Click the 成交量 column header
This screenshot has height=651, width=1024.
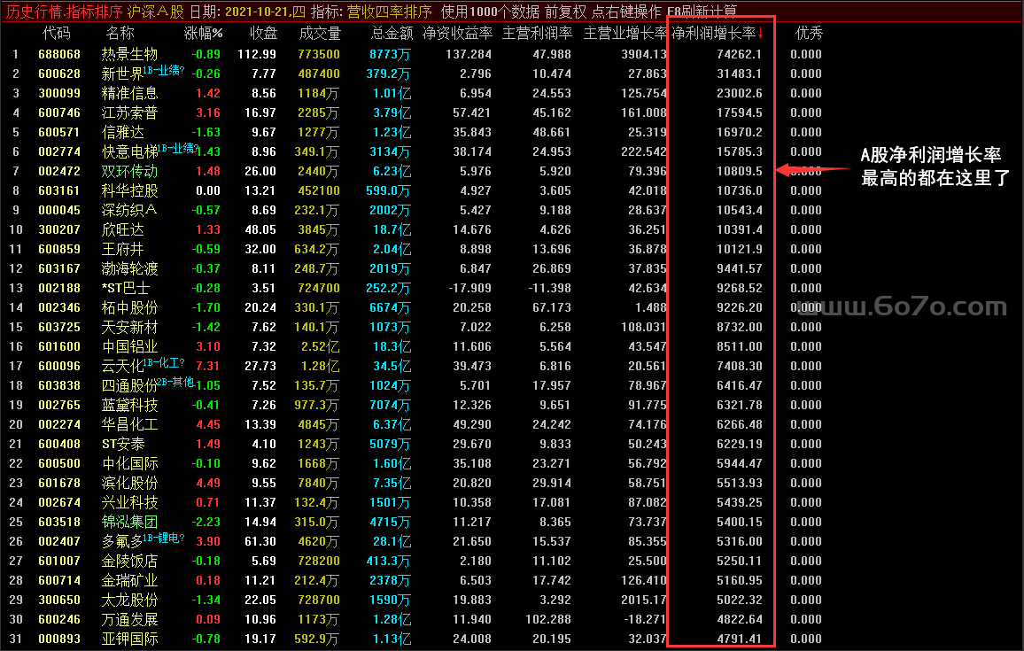click(320, 34)
